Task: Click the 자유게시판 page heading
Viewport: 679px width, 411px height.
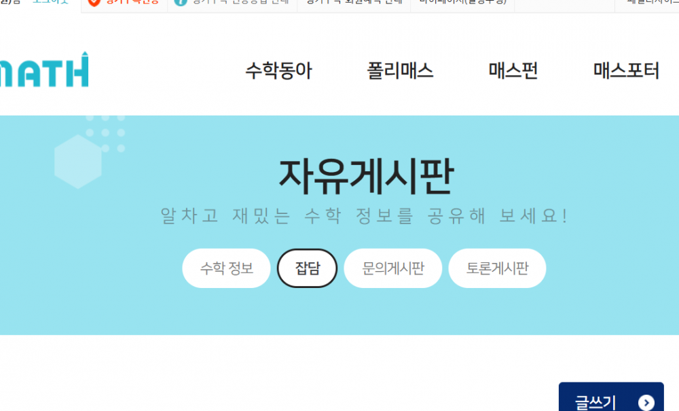Action: 367,176
